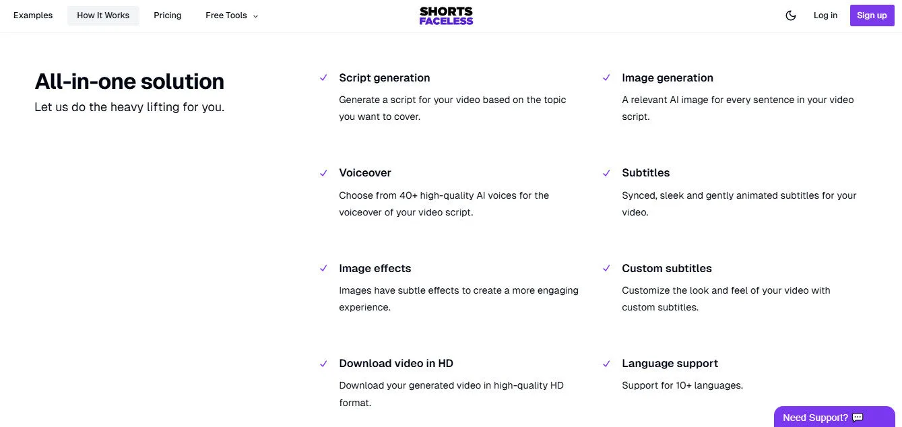Click the Need Support label text
The image size is (902, 427).
point(815,417)
